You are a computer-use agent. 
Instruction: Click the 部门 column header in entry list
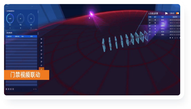point(155,17)
